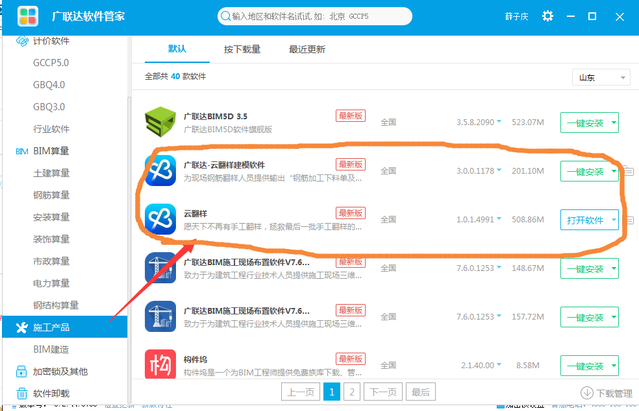The height and width of the screenshot is (411, 639).
Task: Install 广联达-云翻样建模软件 with 一键安装
Action: click(x=585, y=171)
